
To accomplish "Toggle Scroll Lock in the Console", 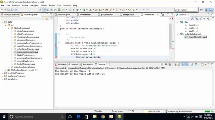I will click(179, 64).
